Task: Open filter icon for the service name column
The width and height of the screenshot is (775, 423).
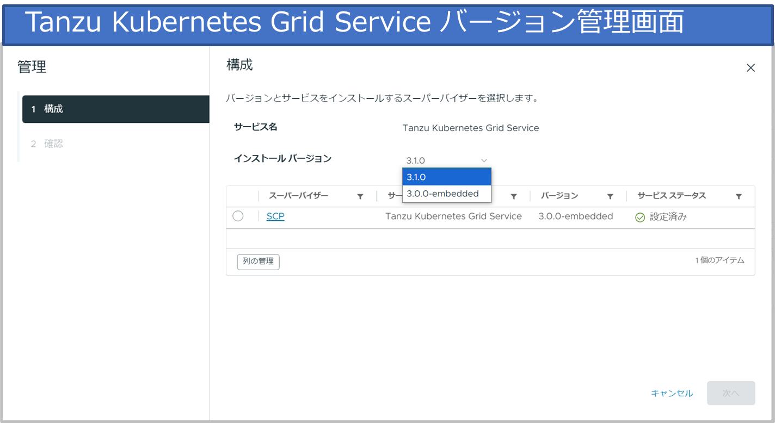Action: [513, 196]
